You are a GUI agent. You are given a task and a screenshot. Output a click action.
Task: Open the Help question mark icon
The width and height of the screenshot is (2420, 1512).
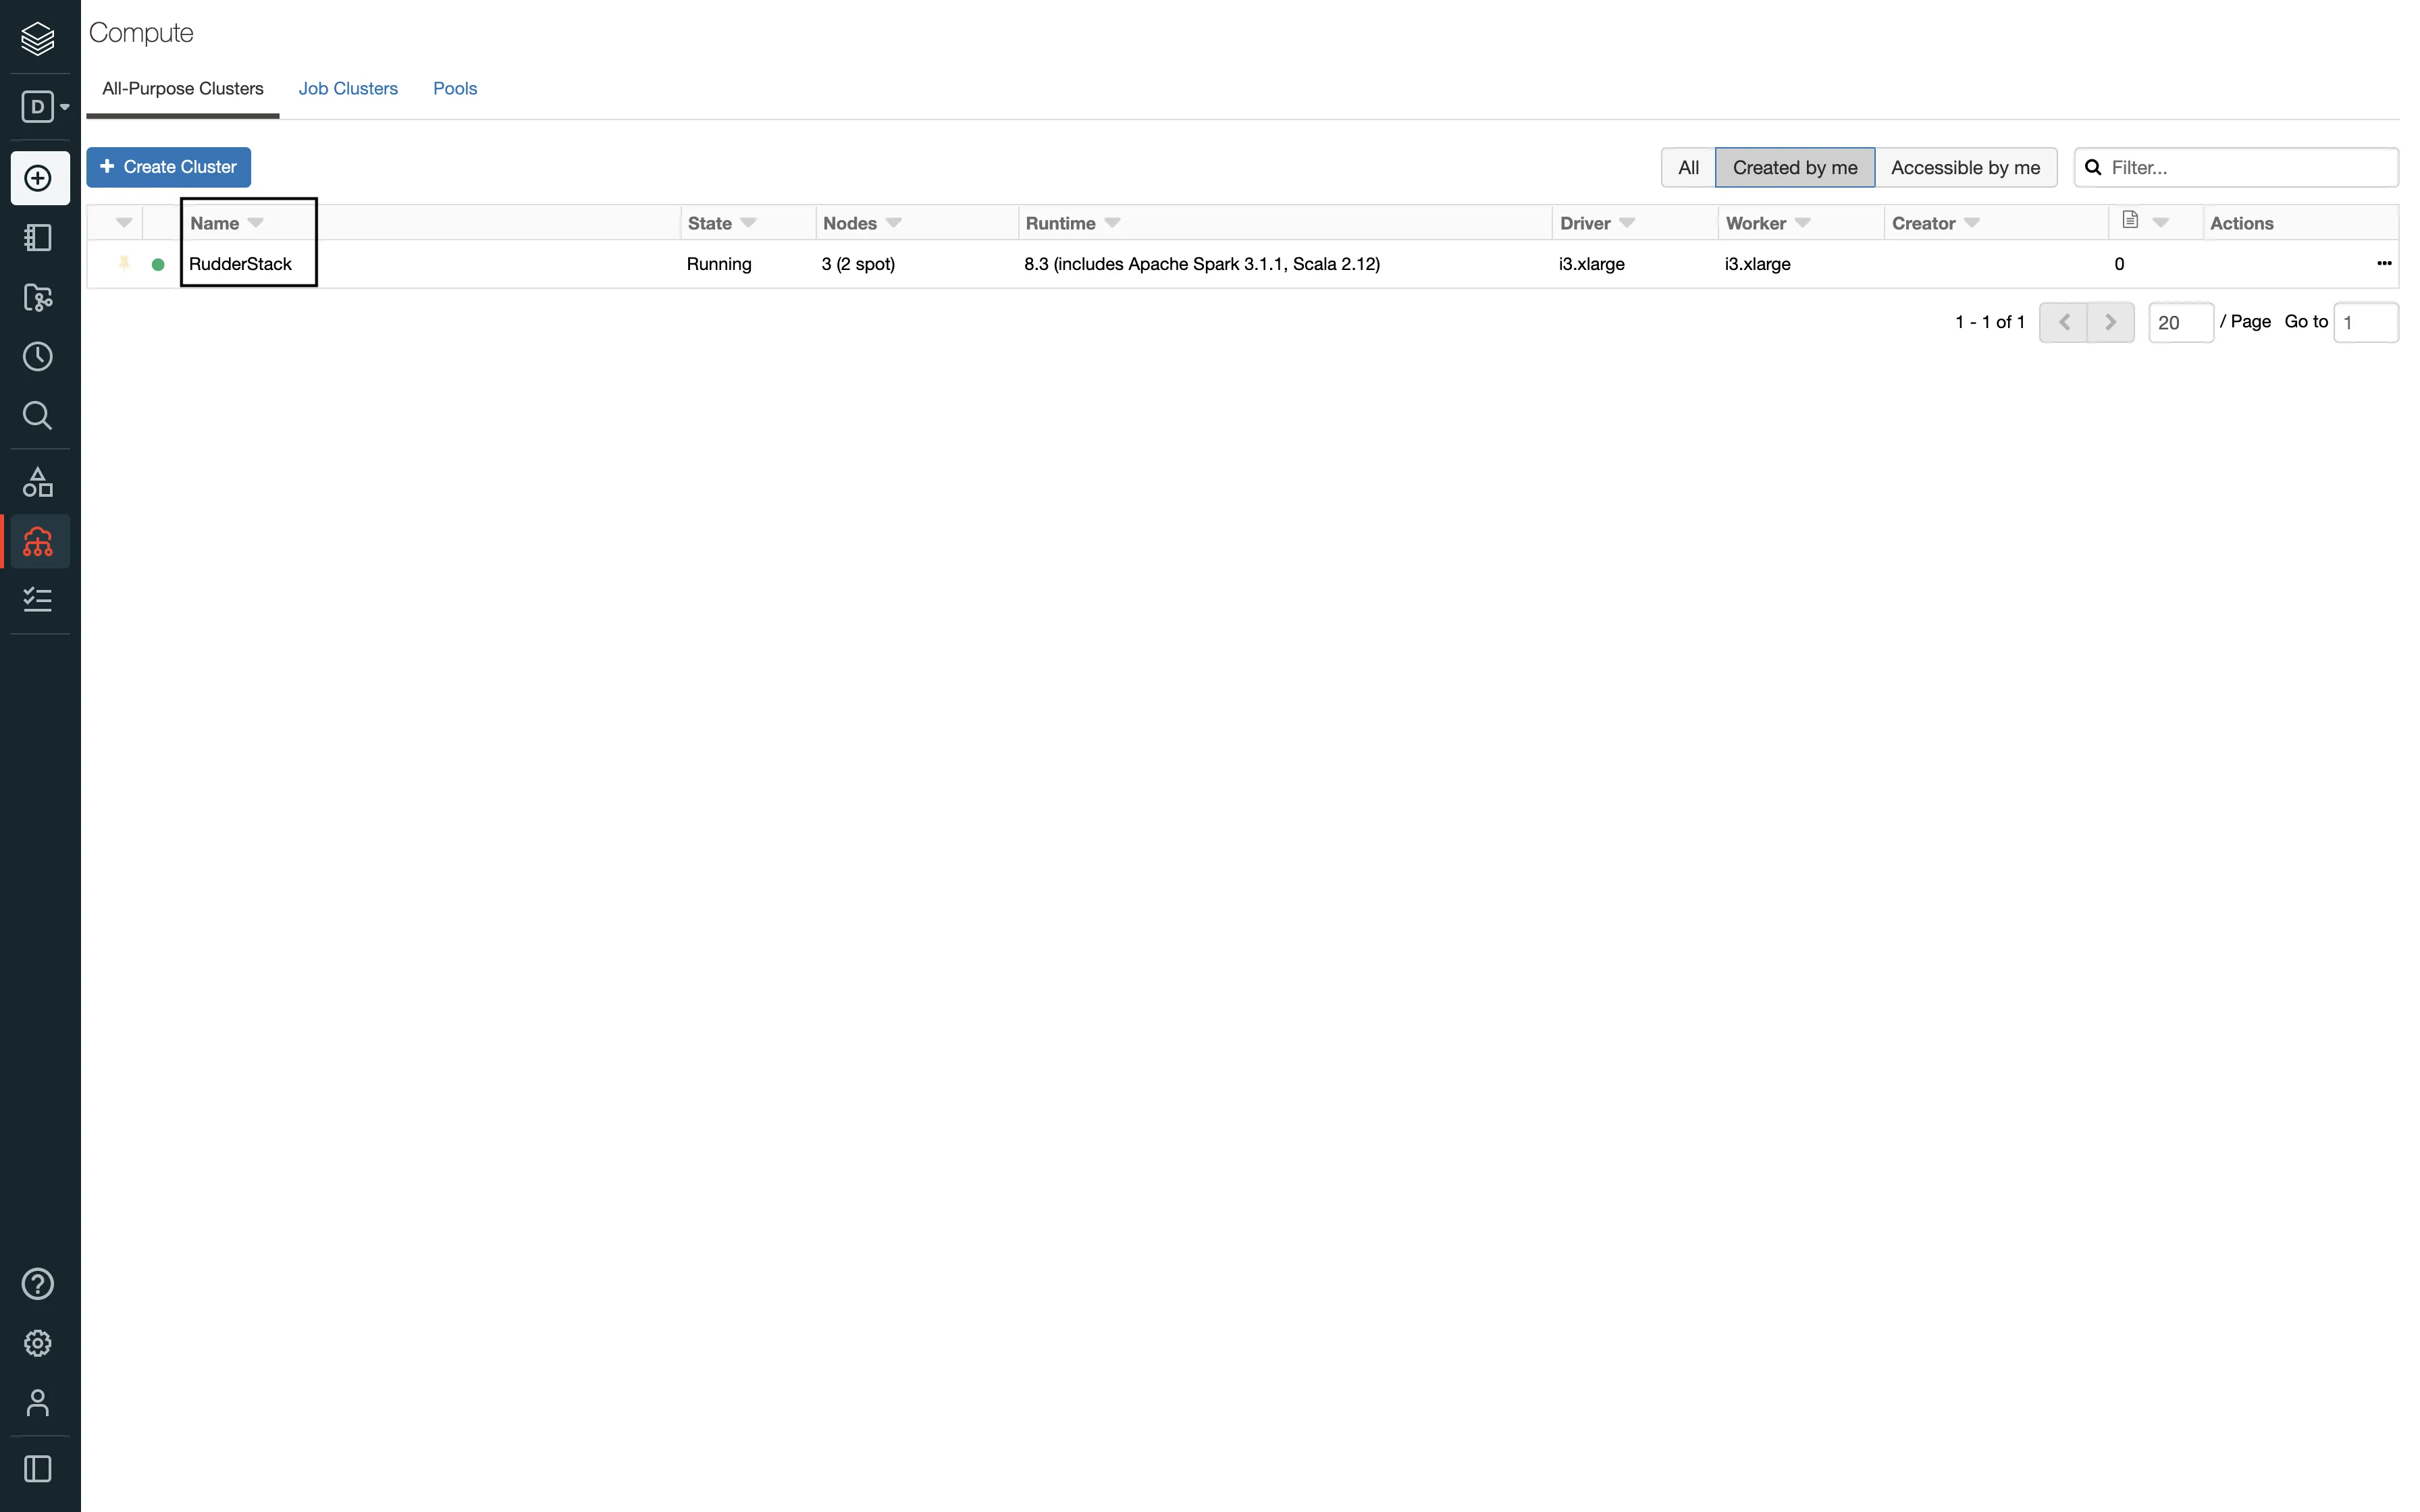click(38, 1284)
